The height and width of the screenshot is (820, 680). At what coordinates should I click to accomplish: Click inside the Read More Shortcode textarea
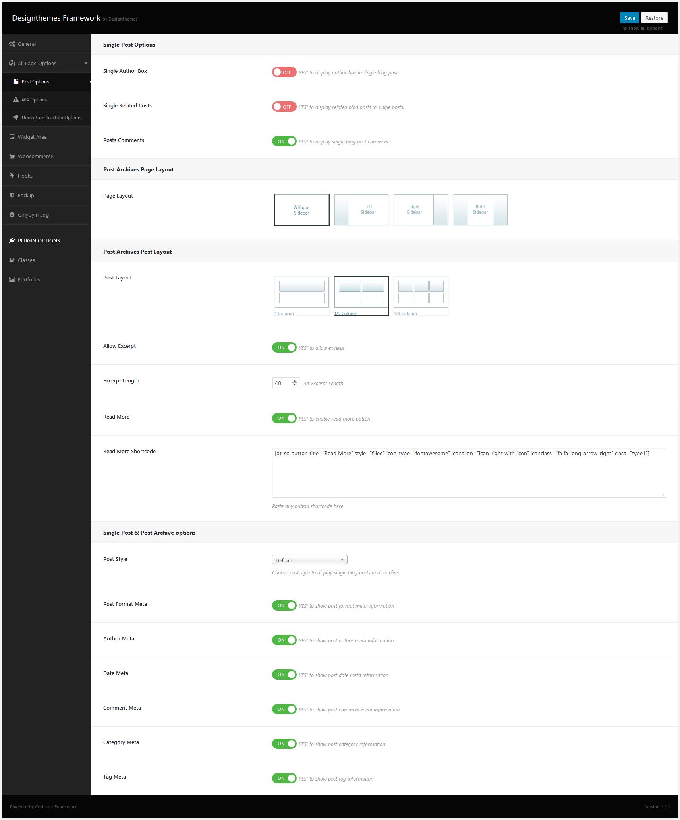click(x=469, y=473)
